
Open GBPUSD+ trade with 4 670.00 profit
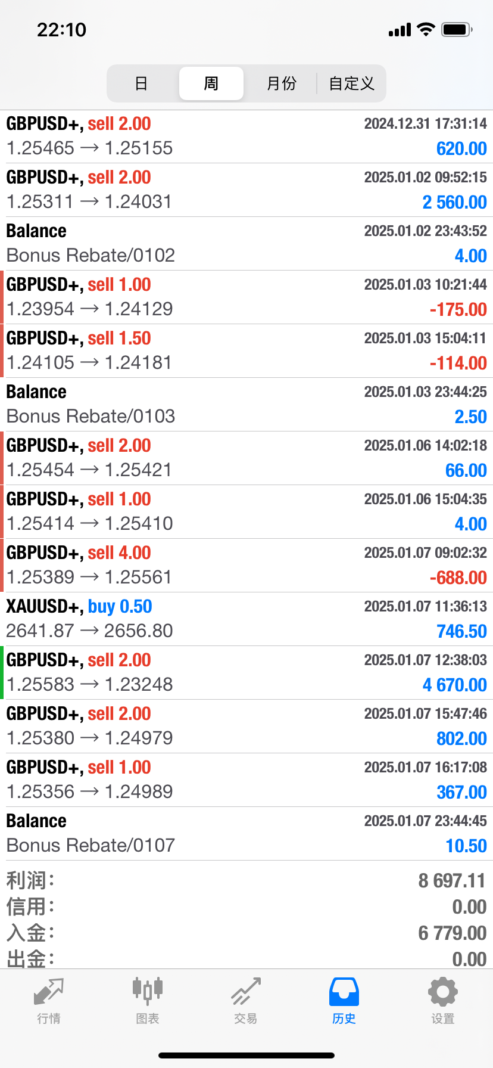tap(246, 673)
